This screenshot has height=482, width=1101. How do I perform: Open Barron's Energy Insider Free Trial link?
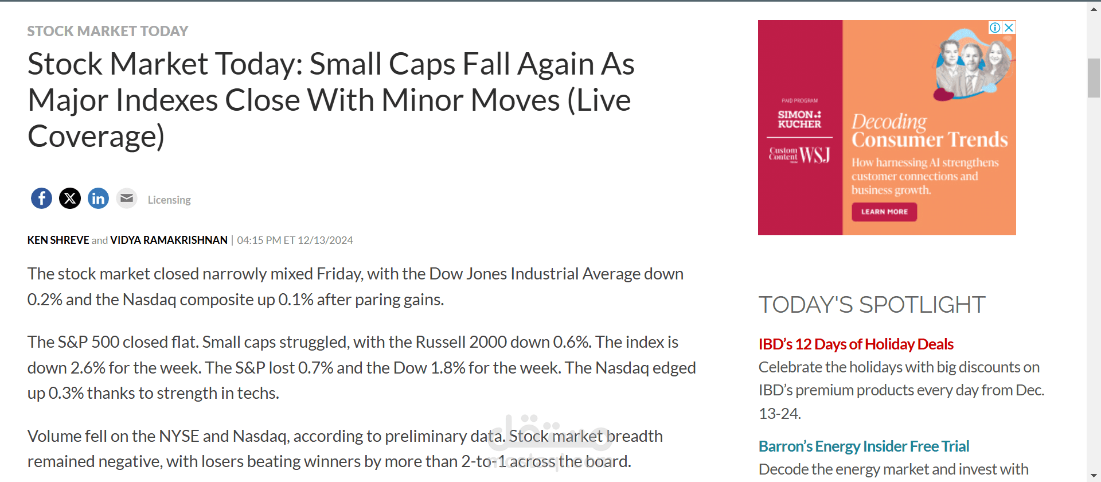pos(864,446)
